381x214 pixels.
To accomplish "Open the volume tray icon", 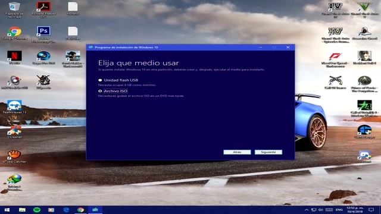I will click(x=321, y=210).
